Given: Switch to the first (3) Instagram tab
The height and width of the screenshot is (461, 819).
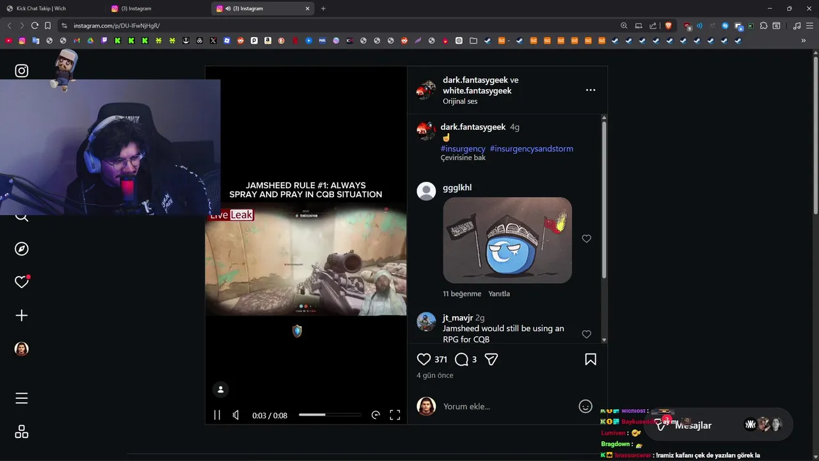Looking at the screenshot, I should [x=157, y=9].
